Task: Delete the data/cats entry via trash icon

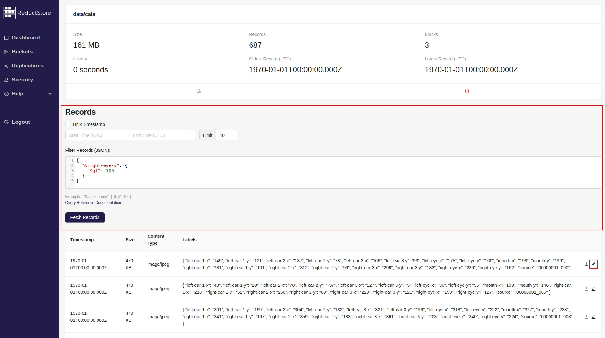Action: click(467, 91)
